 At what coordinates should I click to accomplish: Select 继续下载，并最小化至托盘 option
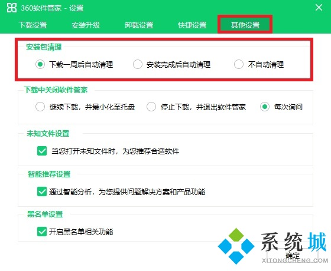(x=40, y=107)
